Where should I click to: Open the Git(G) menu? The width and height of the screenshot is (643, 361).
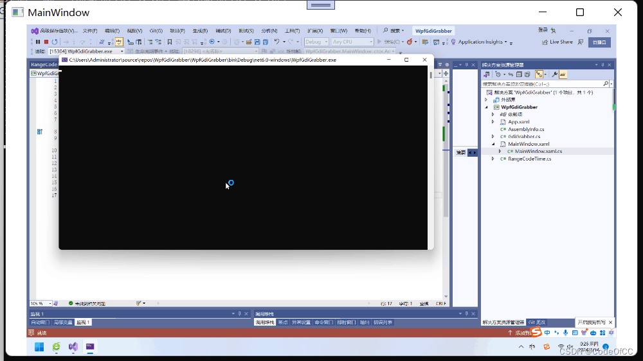point(156,31)
